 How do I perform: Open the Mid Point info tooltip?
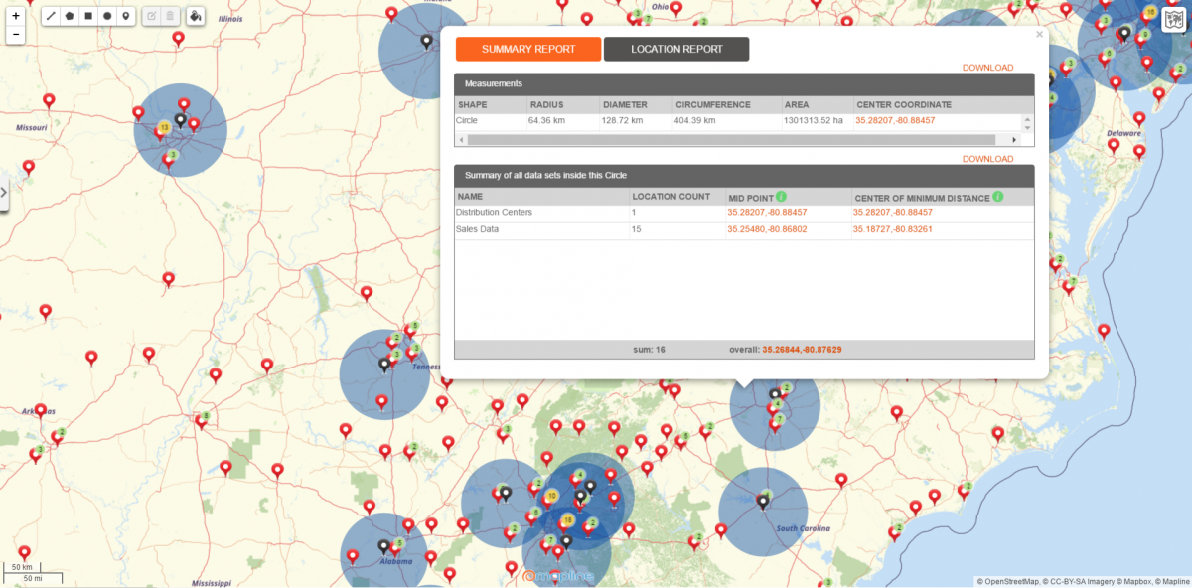[782, 197]
